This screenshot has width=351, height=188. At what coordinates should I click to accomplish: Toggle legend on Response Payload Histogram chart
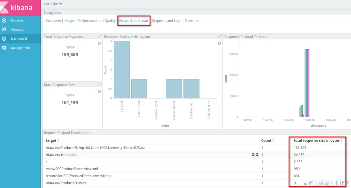pyautogui.click(x=219, y=43)
